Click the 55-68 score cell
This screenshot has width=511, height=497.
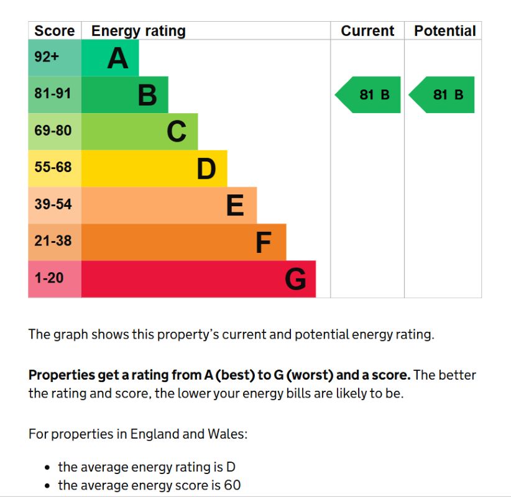(x=55, y=168)
